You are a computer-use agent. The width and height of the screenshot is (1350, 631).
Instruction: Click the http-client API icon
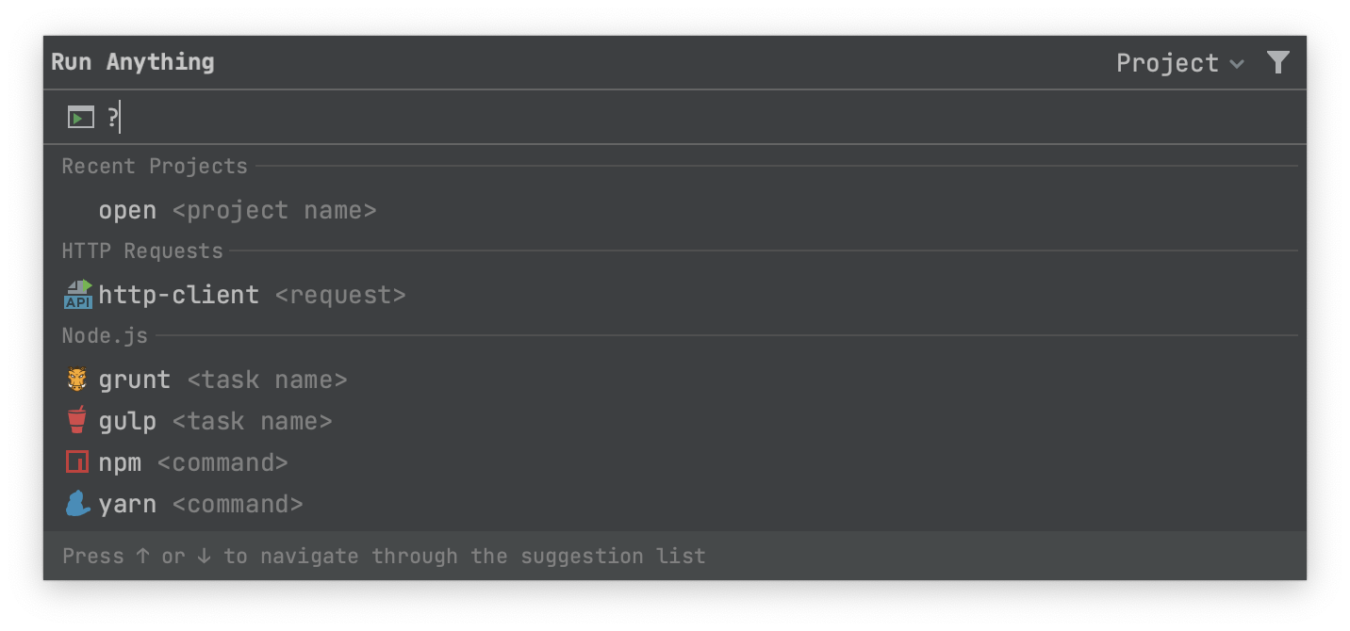tap(77, 294)
